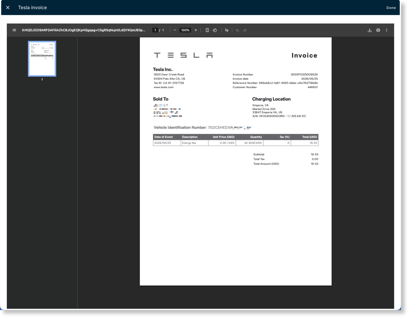This screenshot has width=408, height=317.
Task: Download the invoice PDF
Action: (x=370, y=30)
